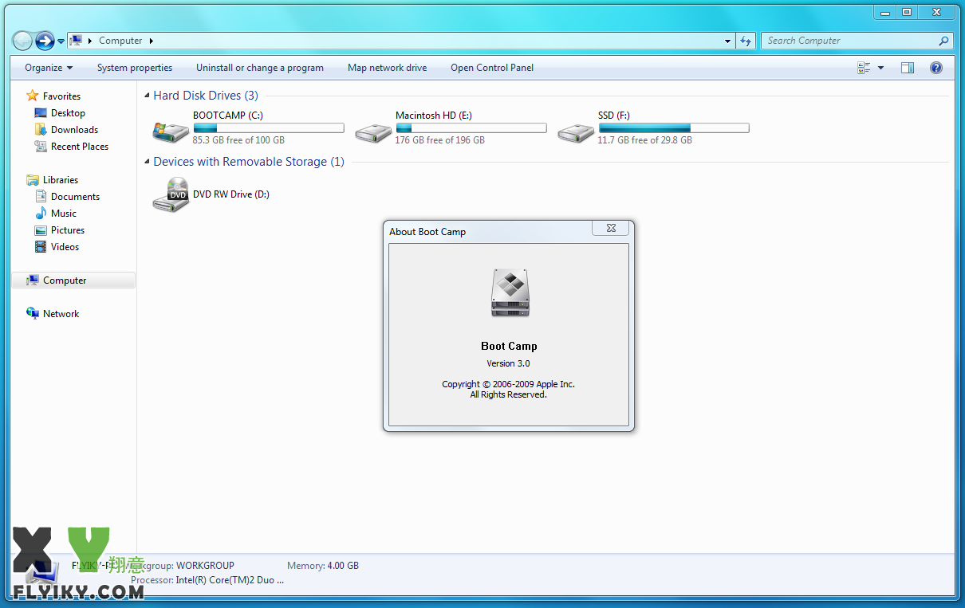
Task: Select the Macintosh HD (E:) drive icon
Action: tap(372, 131)
